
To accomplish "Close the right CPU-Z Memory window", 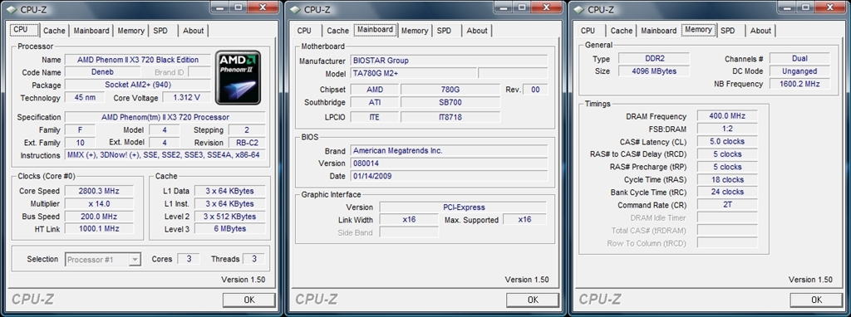I will [830, 7].
